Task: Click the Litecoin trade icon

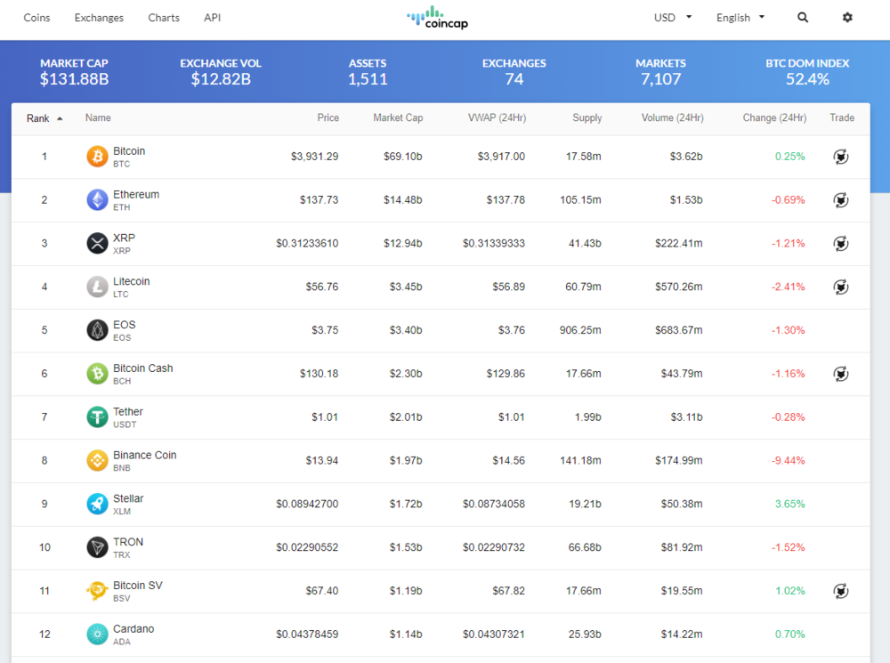Action: tap(841, 287)
